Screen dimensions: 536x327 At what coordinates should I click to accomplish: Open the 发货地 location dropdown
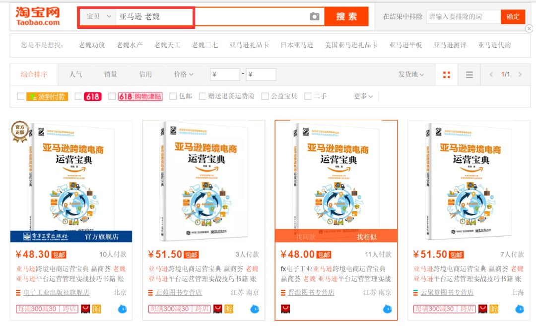click(411, 75)
